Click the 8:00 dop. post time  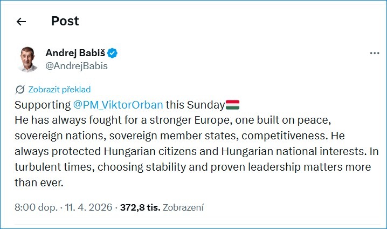(x=32, y=207)
